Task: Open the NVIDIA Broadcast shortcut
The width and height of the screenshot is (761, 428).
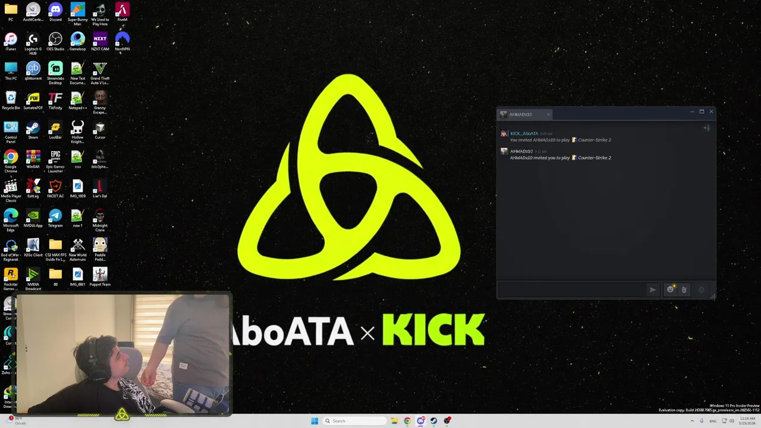Action: [33, 278]
